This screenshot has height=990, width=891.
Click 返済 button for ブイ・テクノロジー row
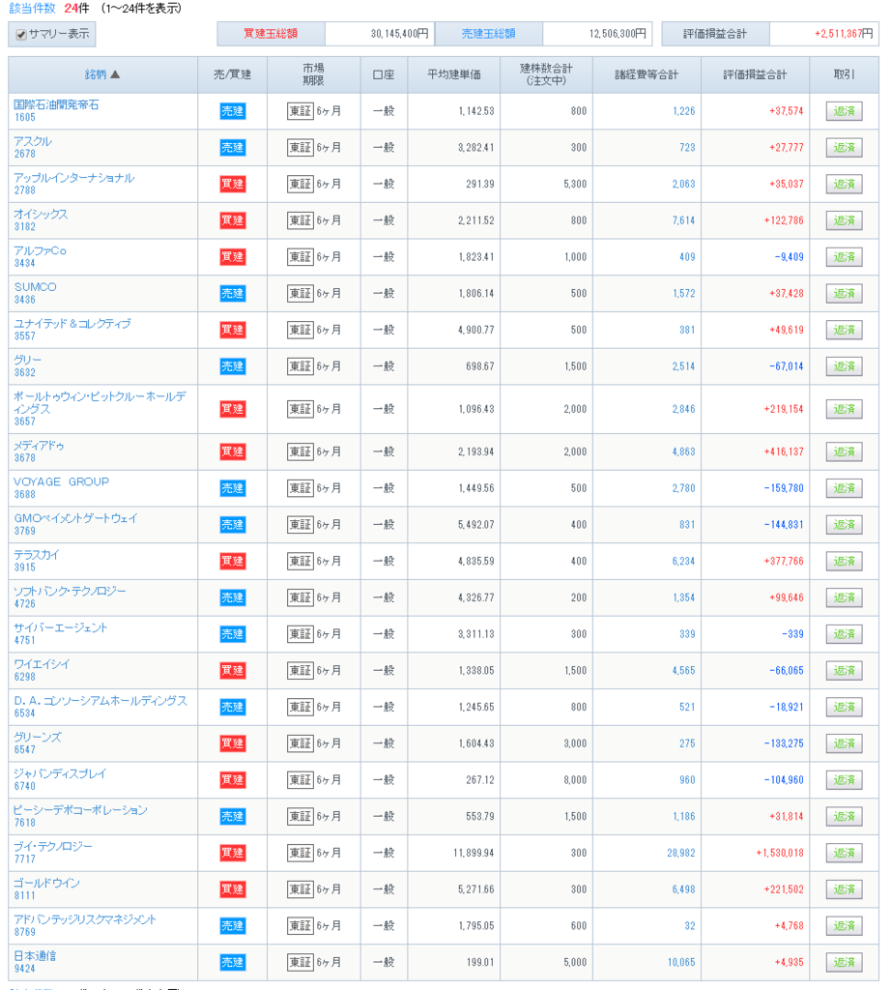844,853
